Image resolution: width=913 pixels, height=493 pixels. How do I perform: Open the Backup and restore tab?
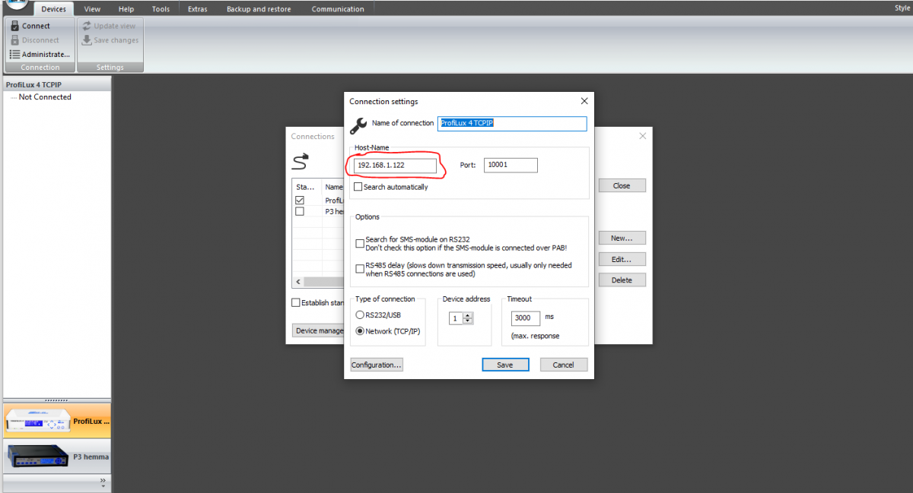point(259,9)
